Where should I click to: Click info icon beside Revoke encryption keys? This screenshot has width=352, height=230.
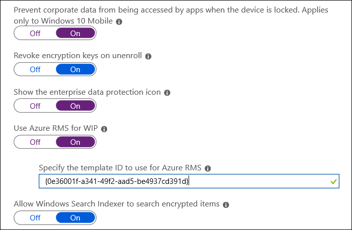point(148,57)
